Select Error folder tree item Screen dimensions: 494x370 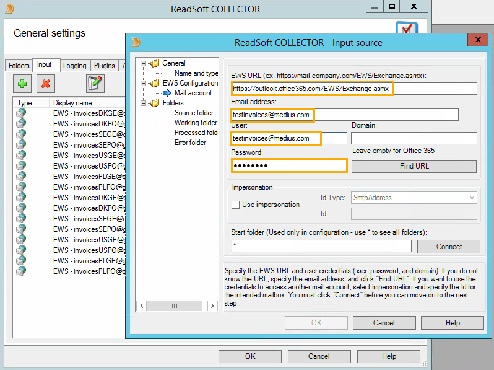click(190, 143)
